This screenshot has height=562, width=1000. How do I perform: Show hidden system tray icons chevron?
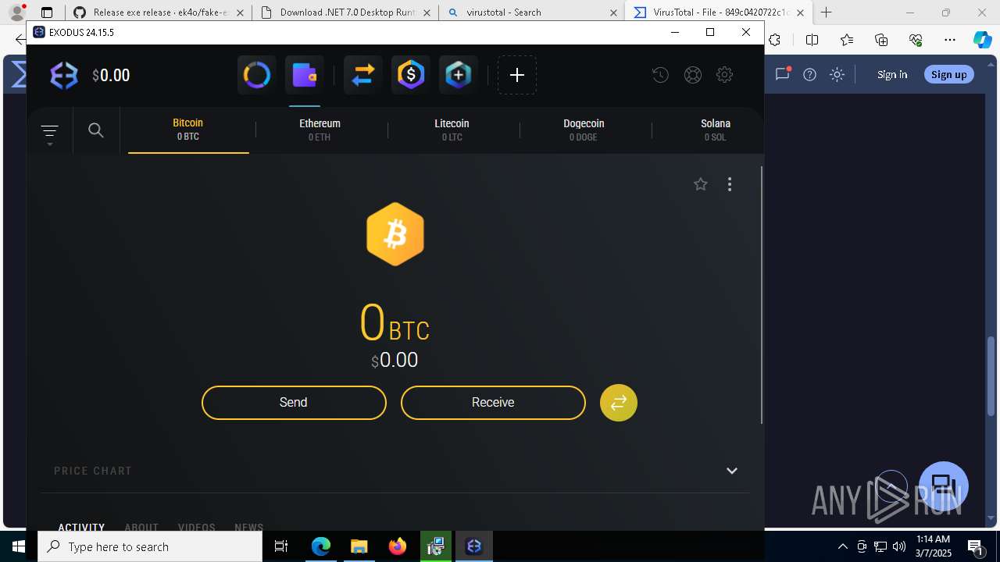pyautogui.click(x=842, y=546)
